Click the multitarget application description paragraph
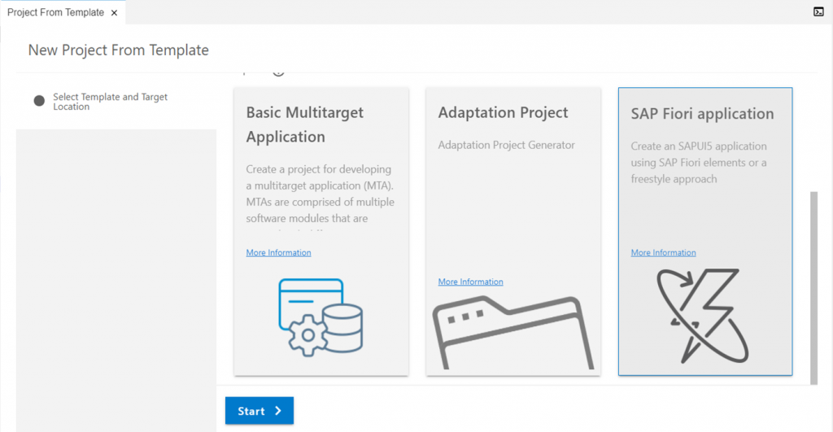Screen dimensions: 833x432 pos(321,198)
